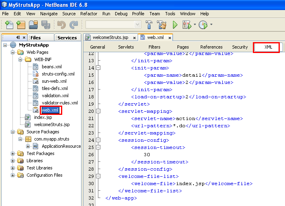The height and width of the screenshot is (206, 285).
Task: Click the com.myapp.struts package icon
Action: point(28,139)
